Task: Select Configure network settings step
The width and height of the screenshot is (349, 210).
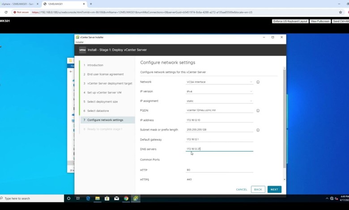Action: tap(108, 120)
